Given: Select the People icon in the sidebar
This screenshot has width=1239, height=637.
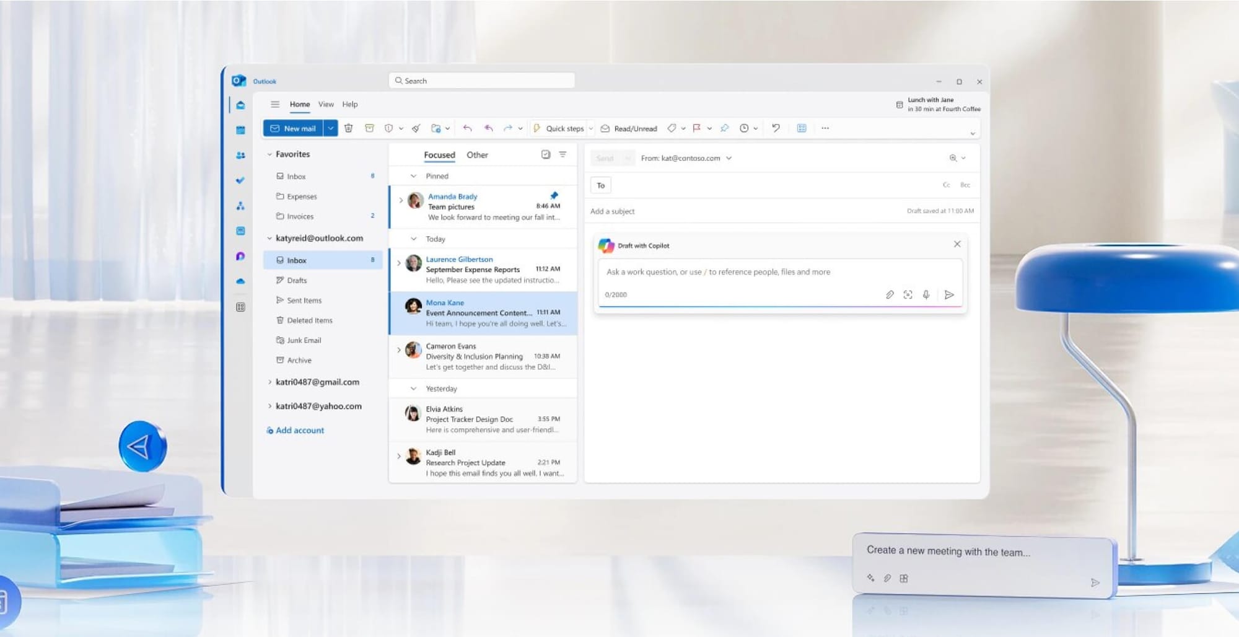Looking at the screenshot, I should (240, 156).
